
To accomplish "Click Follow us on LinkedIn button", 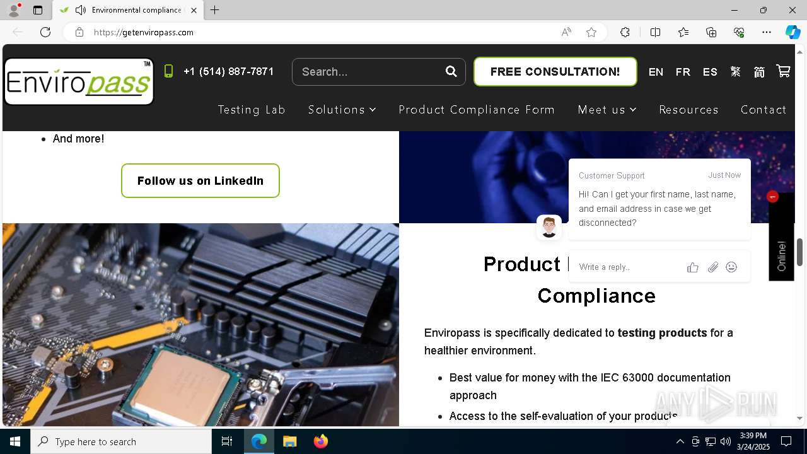I will [x=200, y=181].
